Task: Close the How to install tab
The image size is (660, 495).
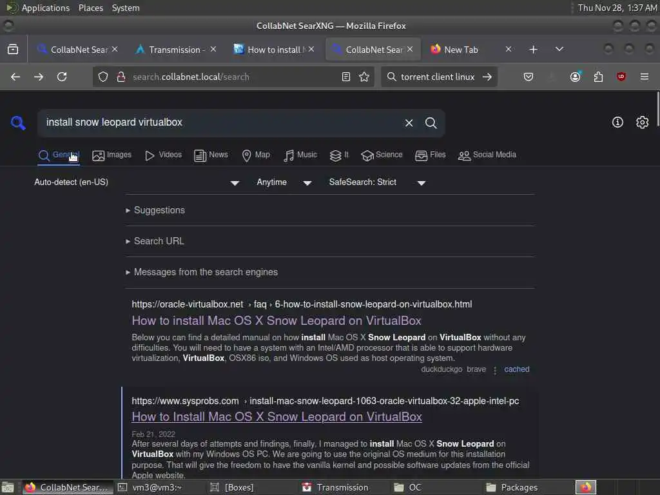Action: click(x=311, y=49)
